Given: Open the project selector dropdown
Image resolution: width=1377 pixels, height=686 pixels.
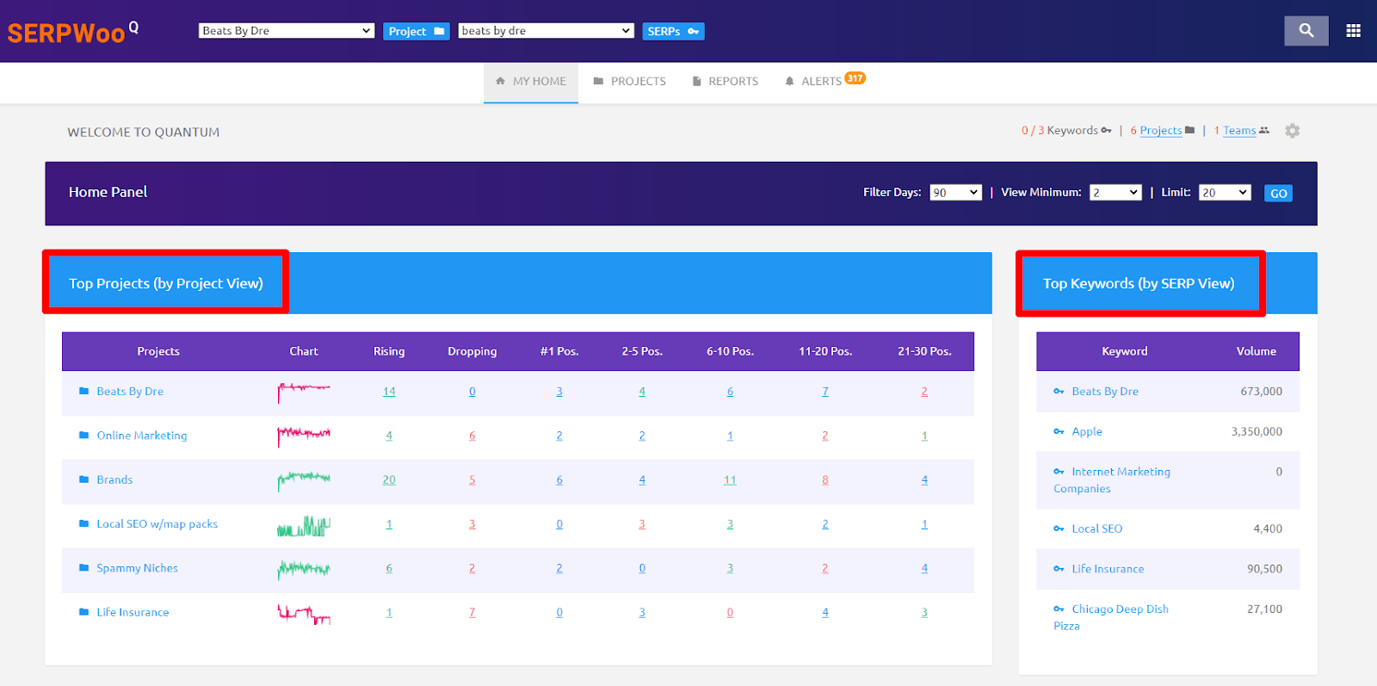Looking at the screenshot, I should click(x=287, y=31).
